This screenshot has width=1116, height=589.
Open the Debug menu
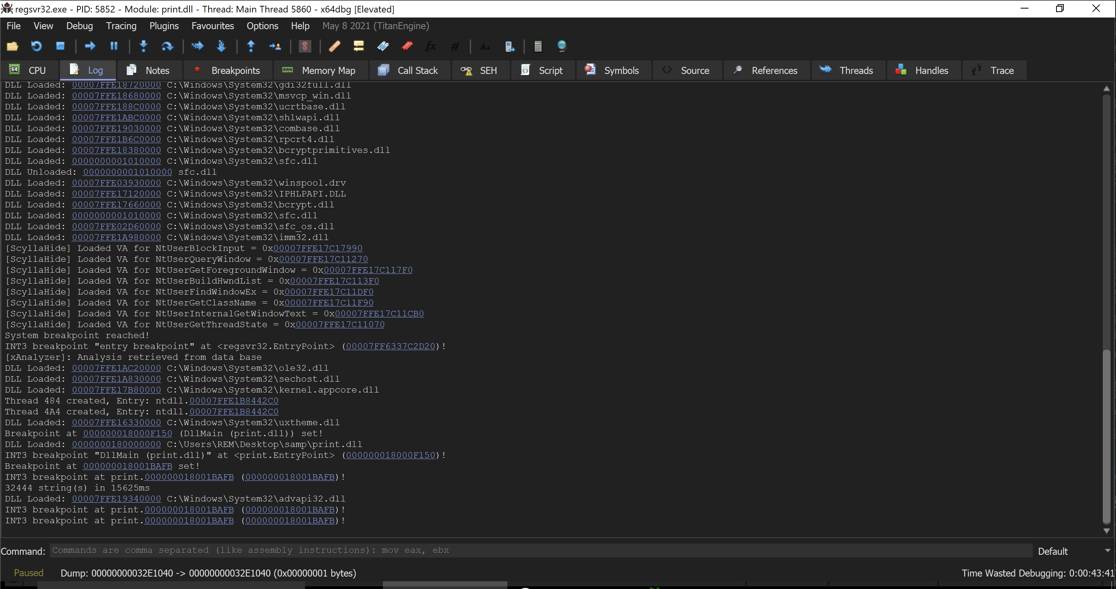tap(80, 26)
